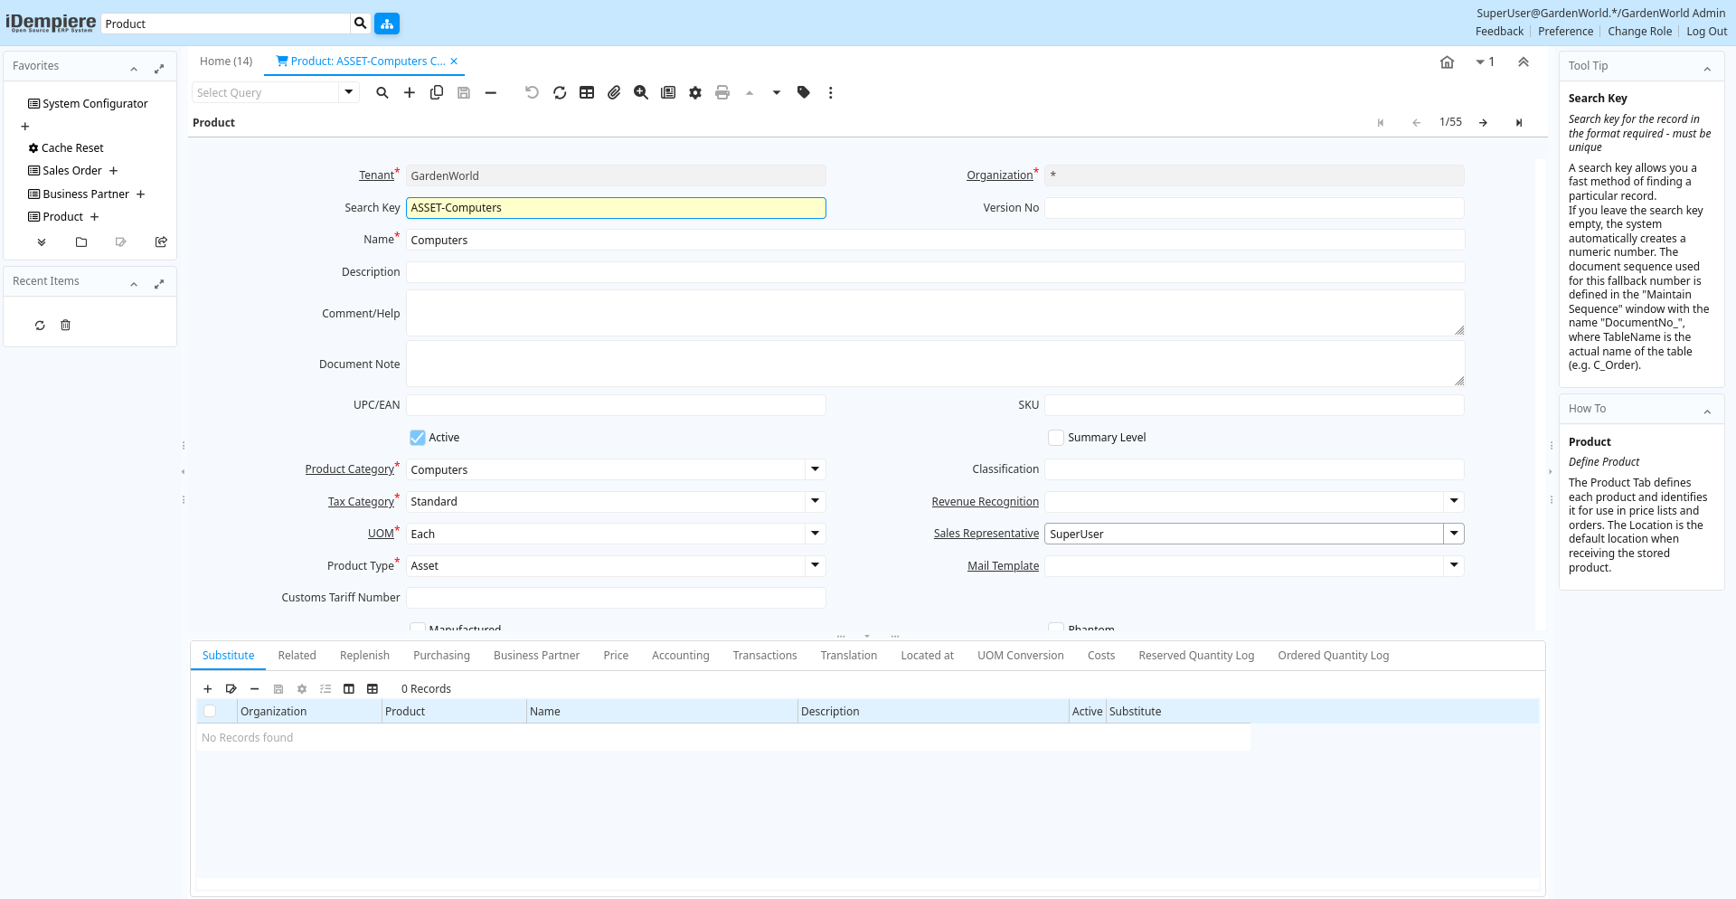Open the Accounting tab

(680, 656)
